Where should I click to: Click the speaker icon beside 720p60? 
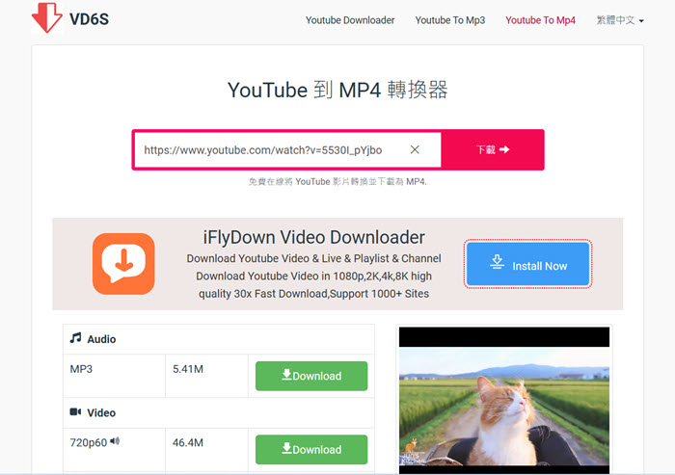pos(115,441)
